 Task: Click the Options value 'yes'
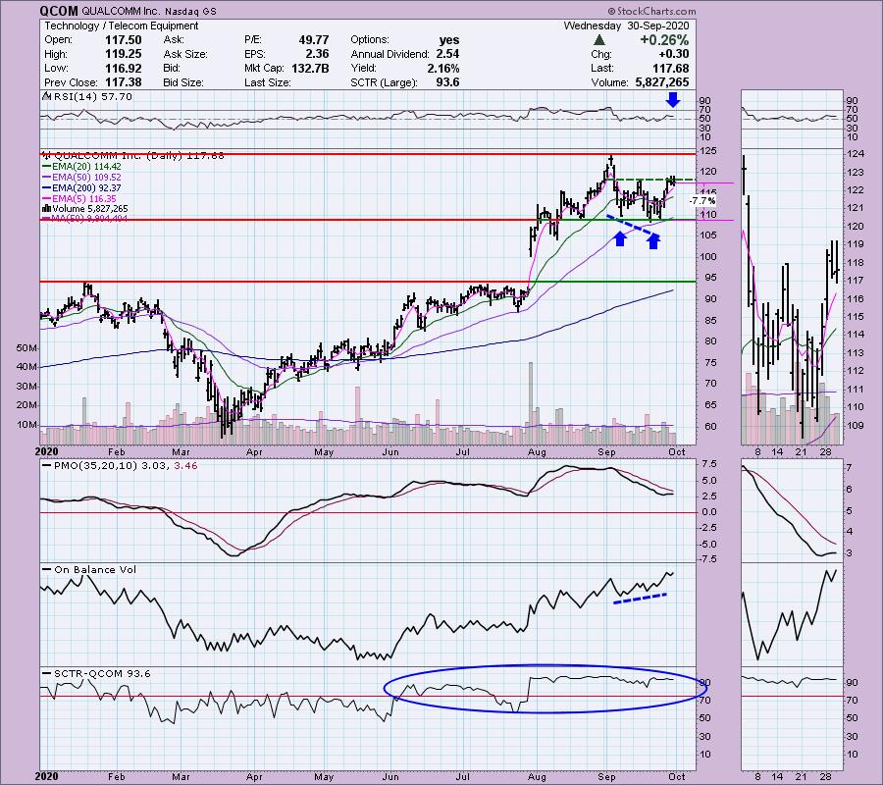[448, 40]
